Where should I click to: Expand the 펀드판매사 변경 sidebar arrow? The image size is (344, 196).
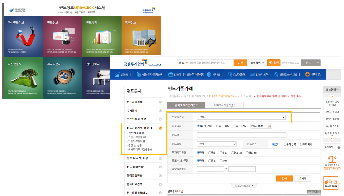pos(160,119)
